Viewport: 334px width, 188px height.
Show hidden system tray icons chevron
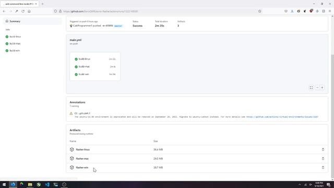(300, 184)
